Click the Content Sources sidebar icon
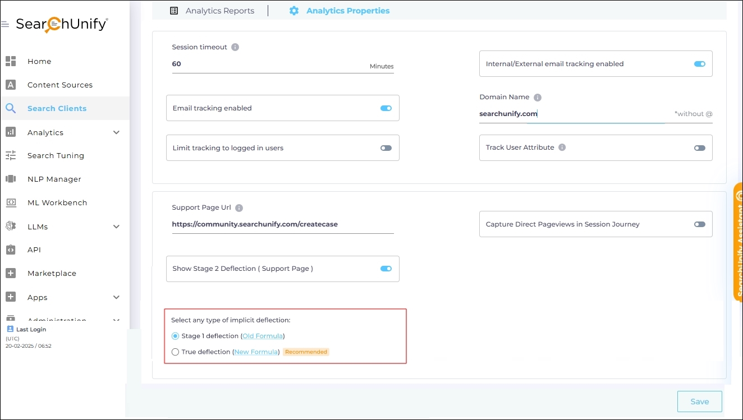743x420 pixels. click(x=11, y=85)
